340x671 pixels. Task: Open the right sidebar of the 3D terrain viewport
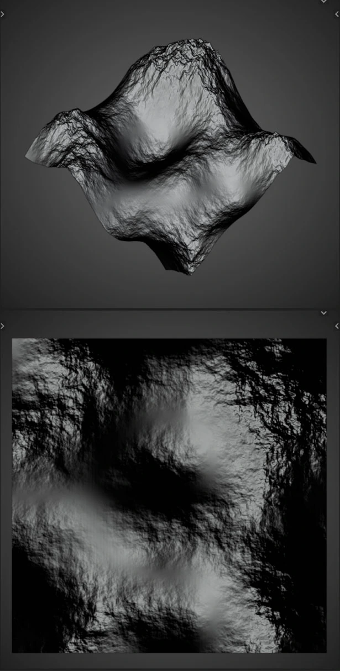pos(337,14)
